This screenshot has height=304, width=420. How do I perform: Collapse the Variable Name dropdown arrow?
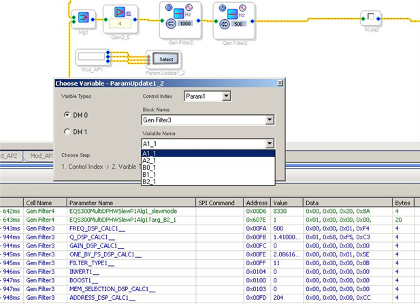pyautogui.click(x=270, y=143)
